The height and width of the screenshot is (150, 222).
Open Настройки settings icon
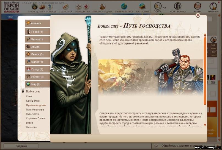[142, 7]
